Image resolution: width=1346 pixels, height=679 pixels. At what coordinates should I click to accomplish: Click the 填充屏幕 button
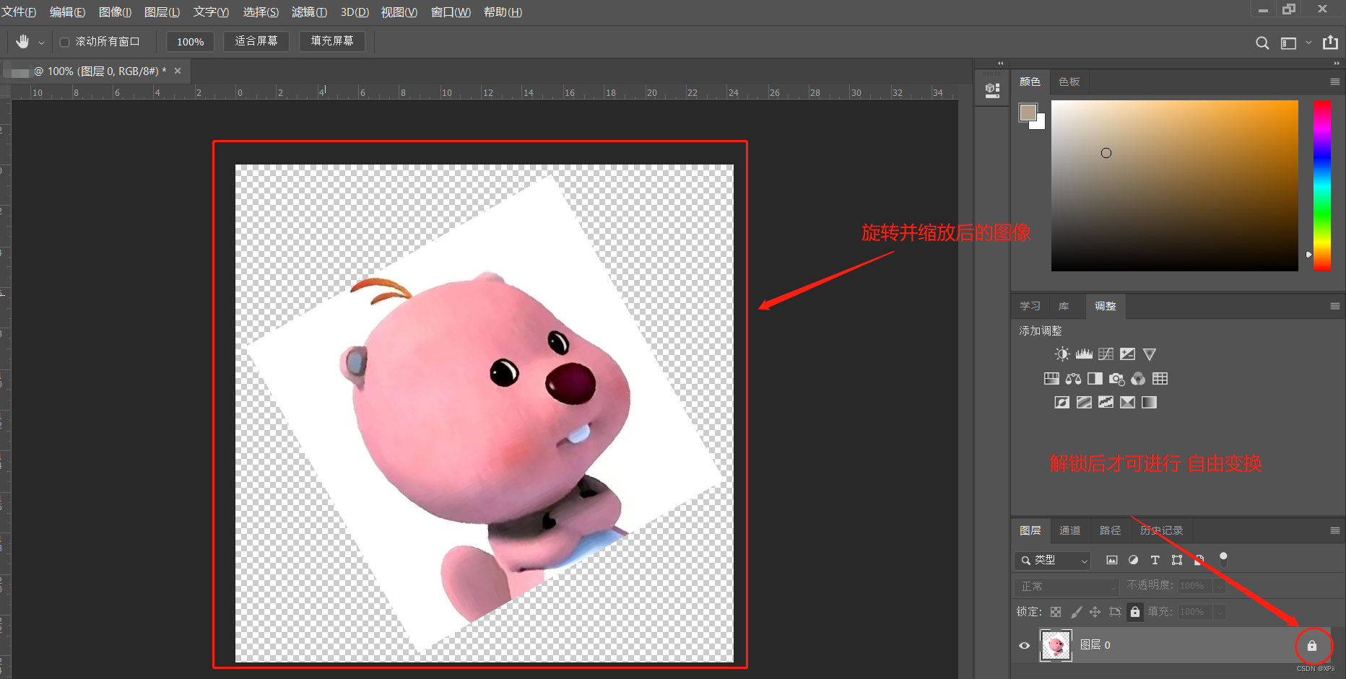click(x=332, y=41)
